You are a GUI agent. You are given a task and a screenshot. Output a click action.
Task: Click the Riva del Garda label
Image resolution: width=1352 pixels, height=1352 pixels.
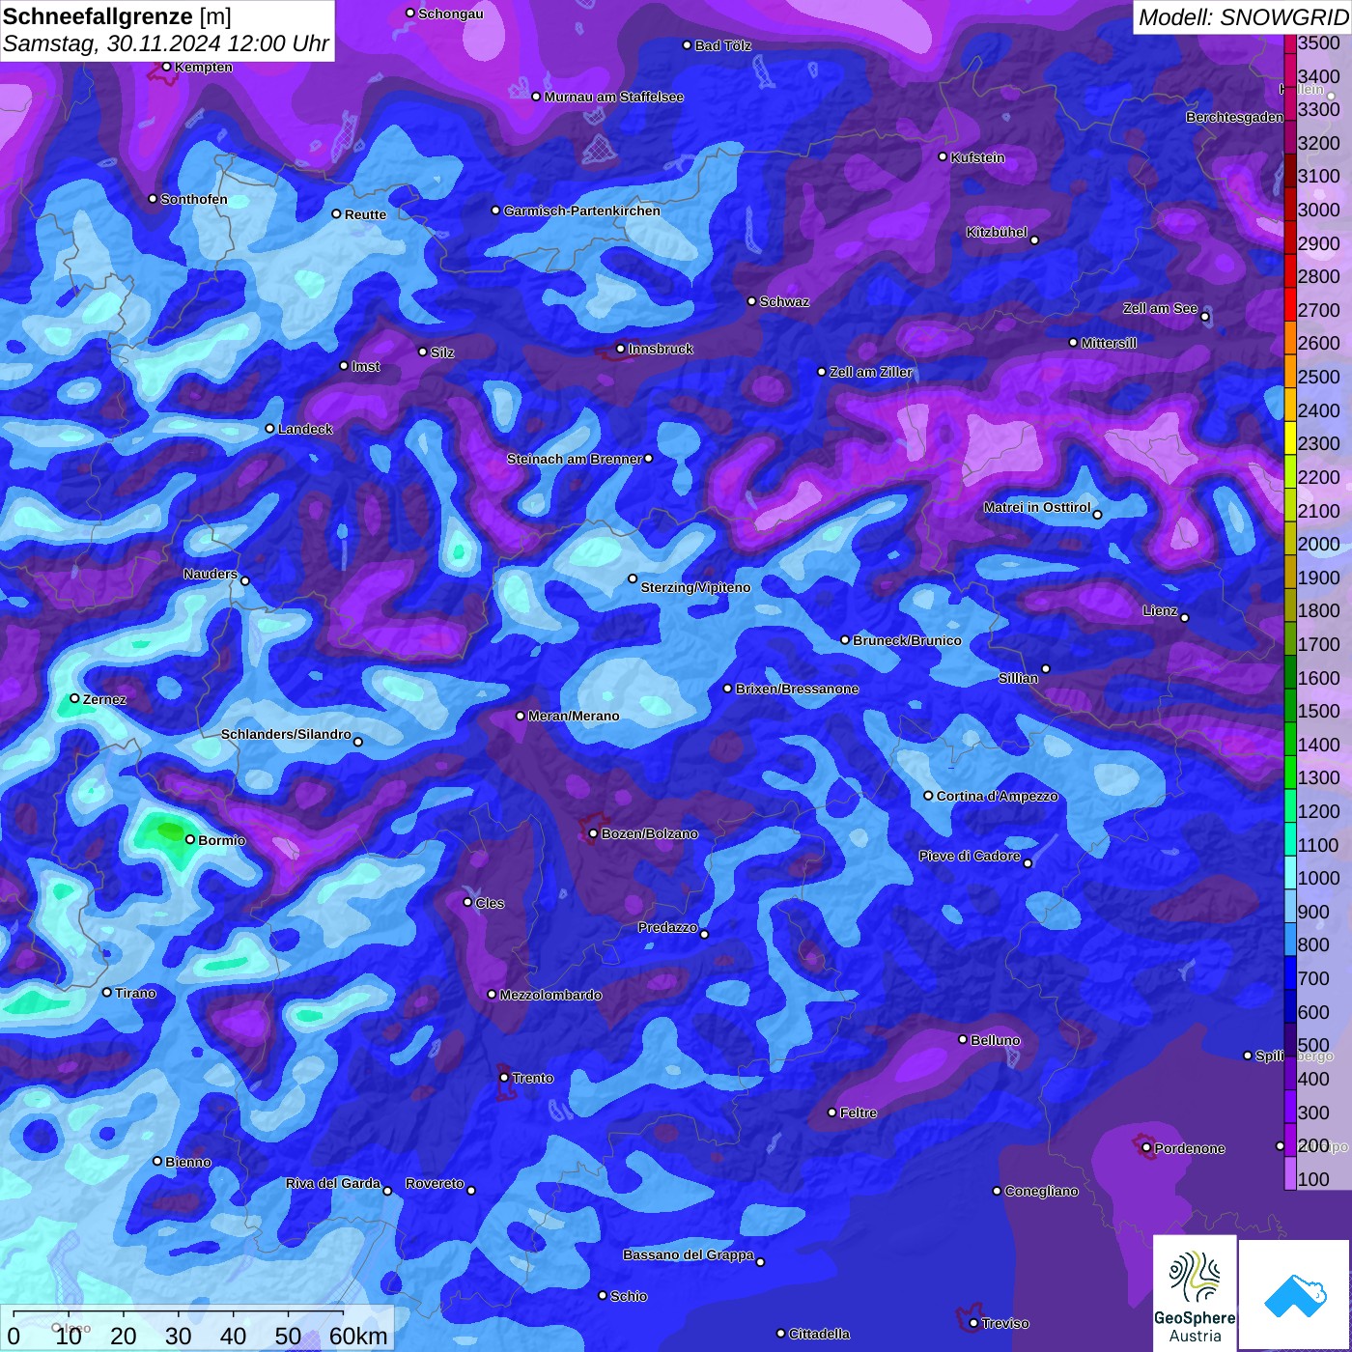332,1183
